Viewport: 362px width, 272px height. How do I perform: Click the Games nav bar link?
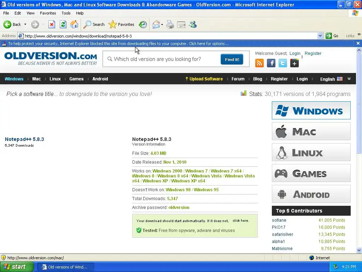[x=76, y=79]
